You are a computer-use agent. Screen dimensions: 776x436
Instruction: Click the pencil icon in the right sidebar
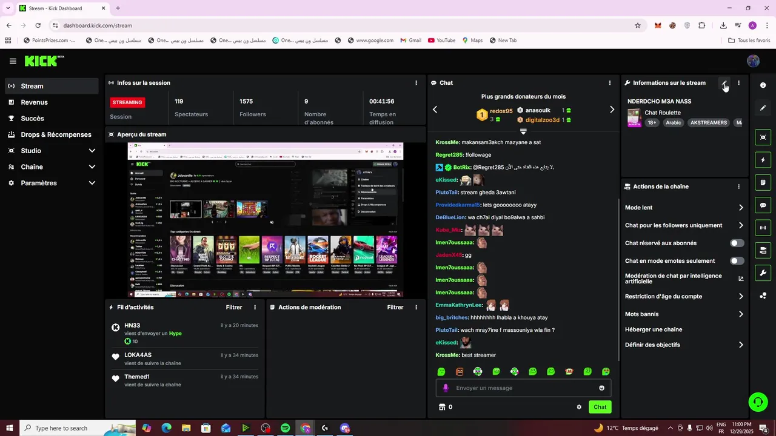(x=763, y=108)
